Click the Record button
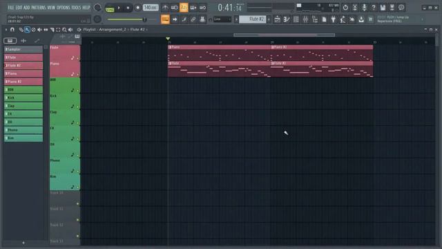Viewport: 442px width, 249px height. pos(137,8)
